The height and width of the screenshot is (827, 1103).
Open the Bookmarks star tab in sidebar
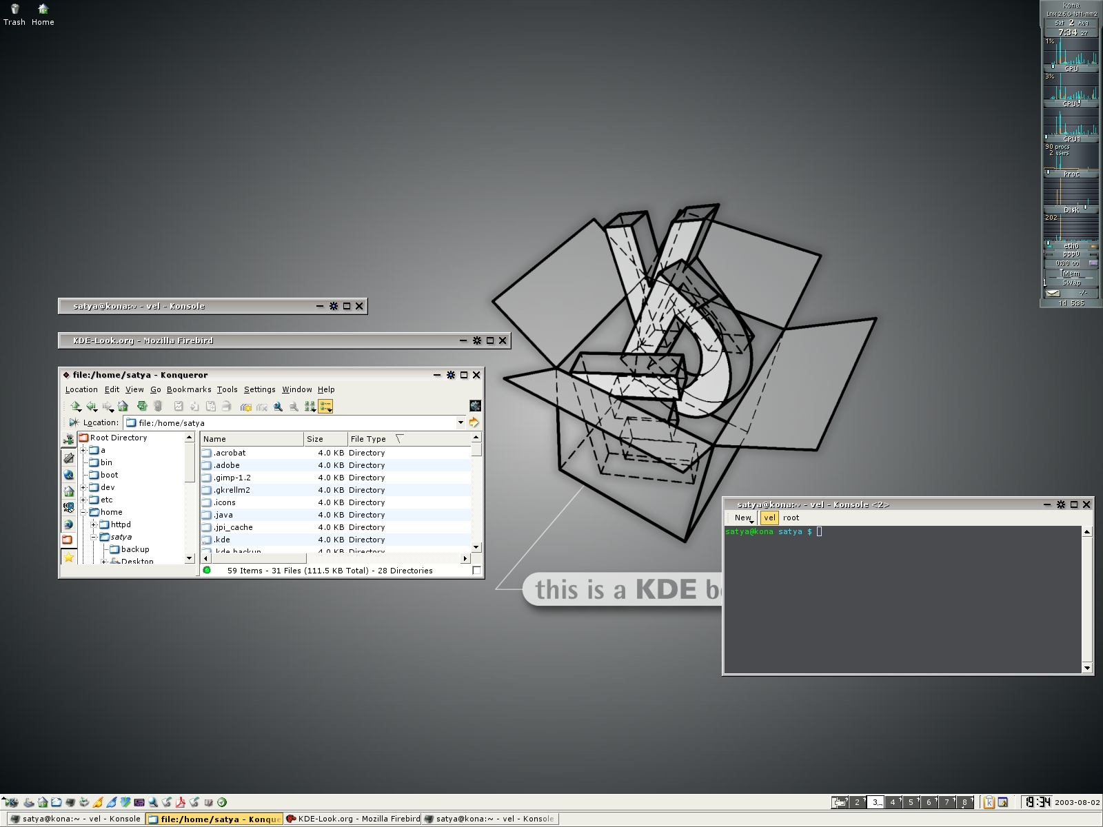[68, 557]
